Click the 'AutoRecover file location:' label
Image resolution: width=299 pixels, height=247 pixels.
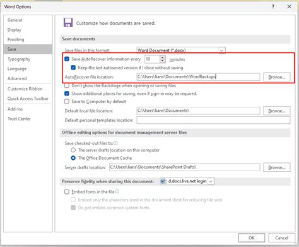pos(89,77)
